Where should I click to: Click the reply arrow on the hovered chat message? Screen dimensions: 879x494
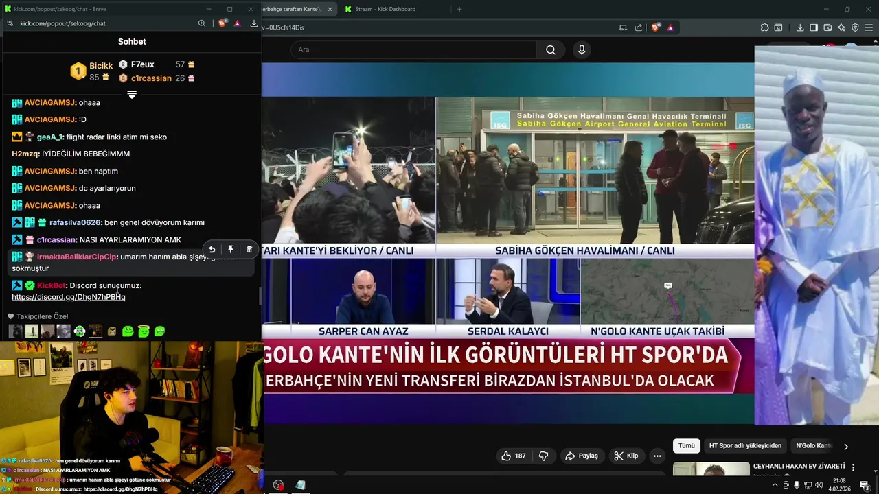tap(212, 250)
